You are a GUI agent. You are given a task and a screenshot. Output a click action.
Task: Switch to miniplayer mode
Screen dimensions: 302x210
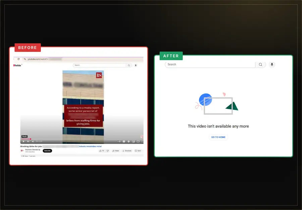tap(133, 141)
